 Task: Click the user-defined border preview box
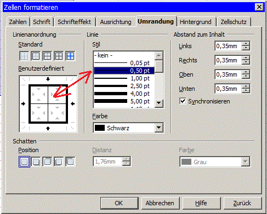tap(48, 104)
